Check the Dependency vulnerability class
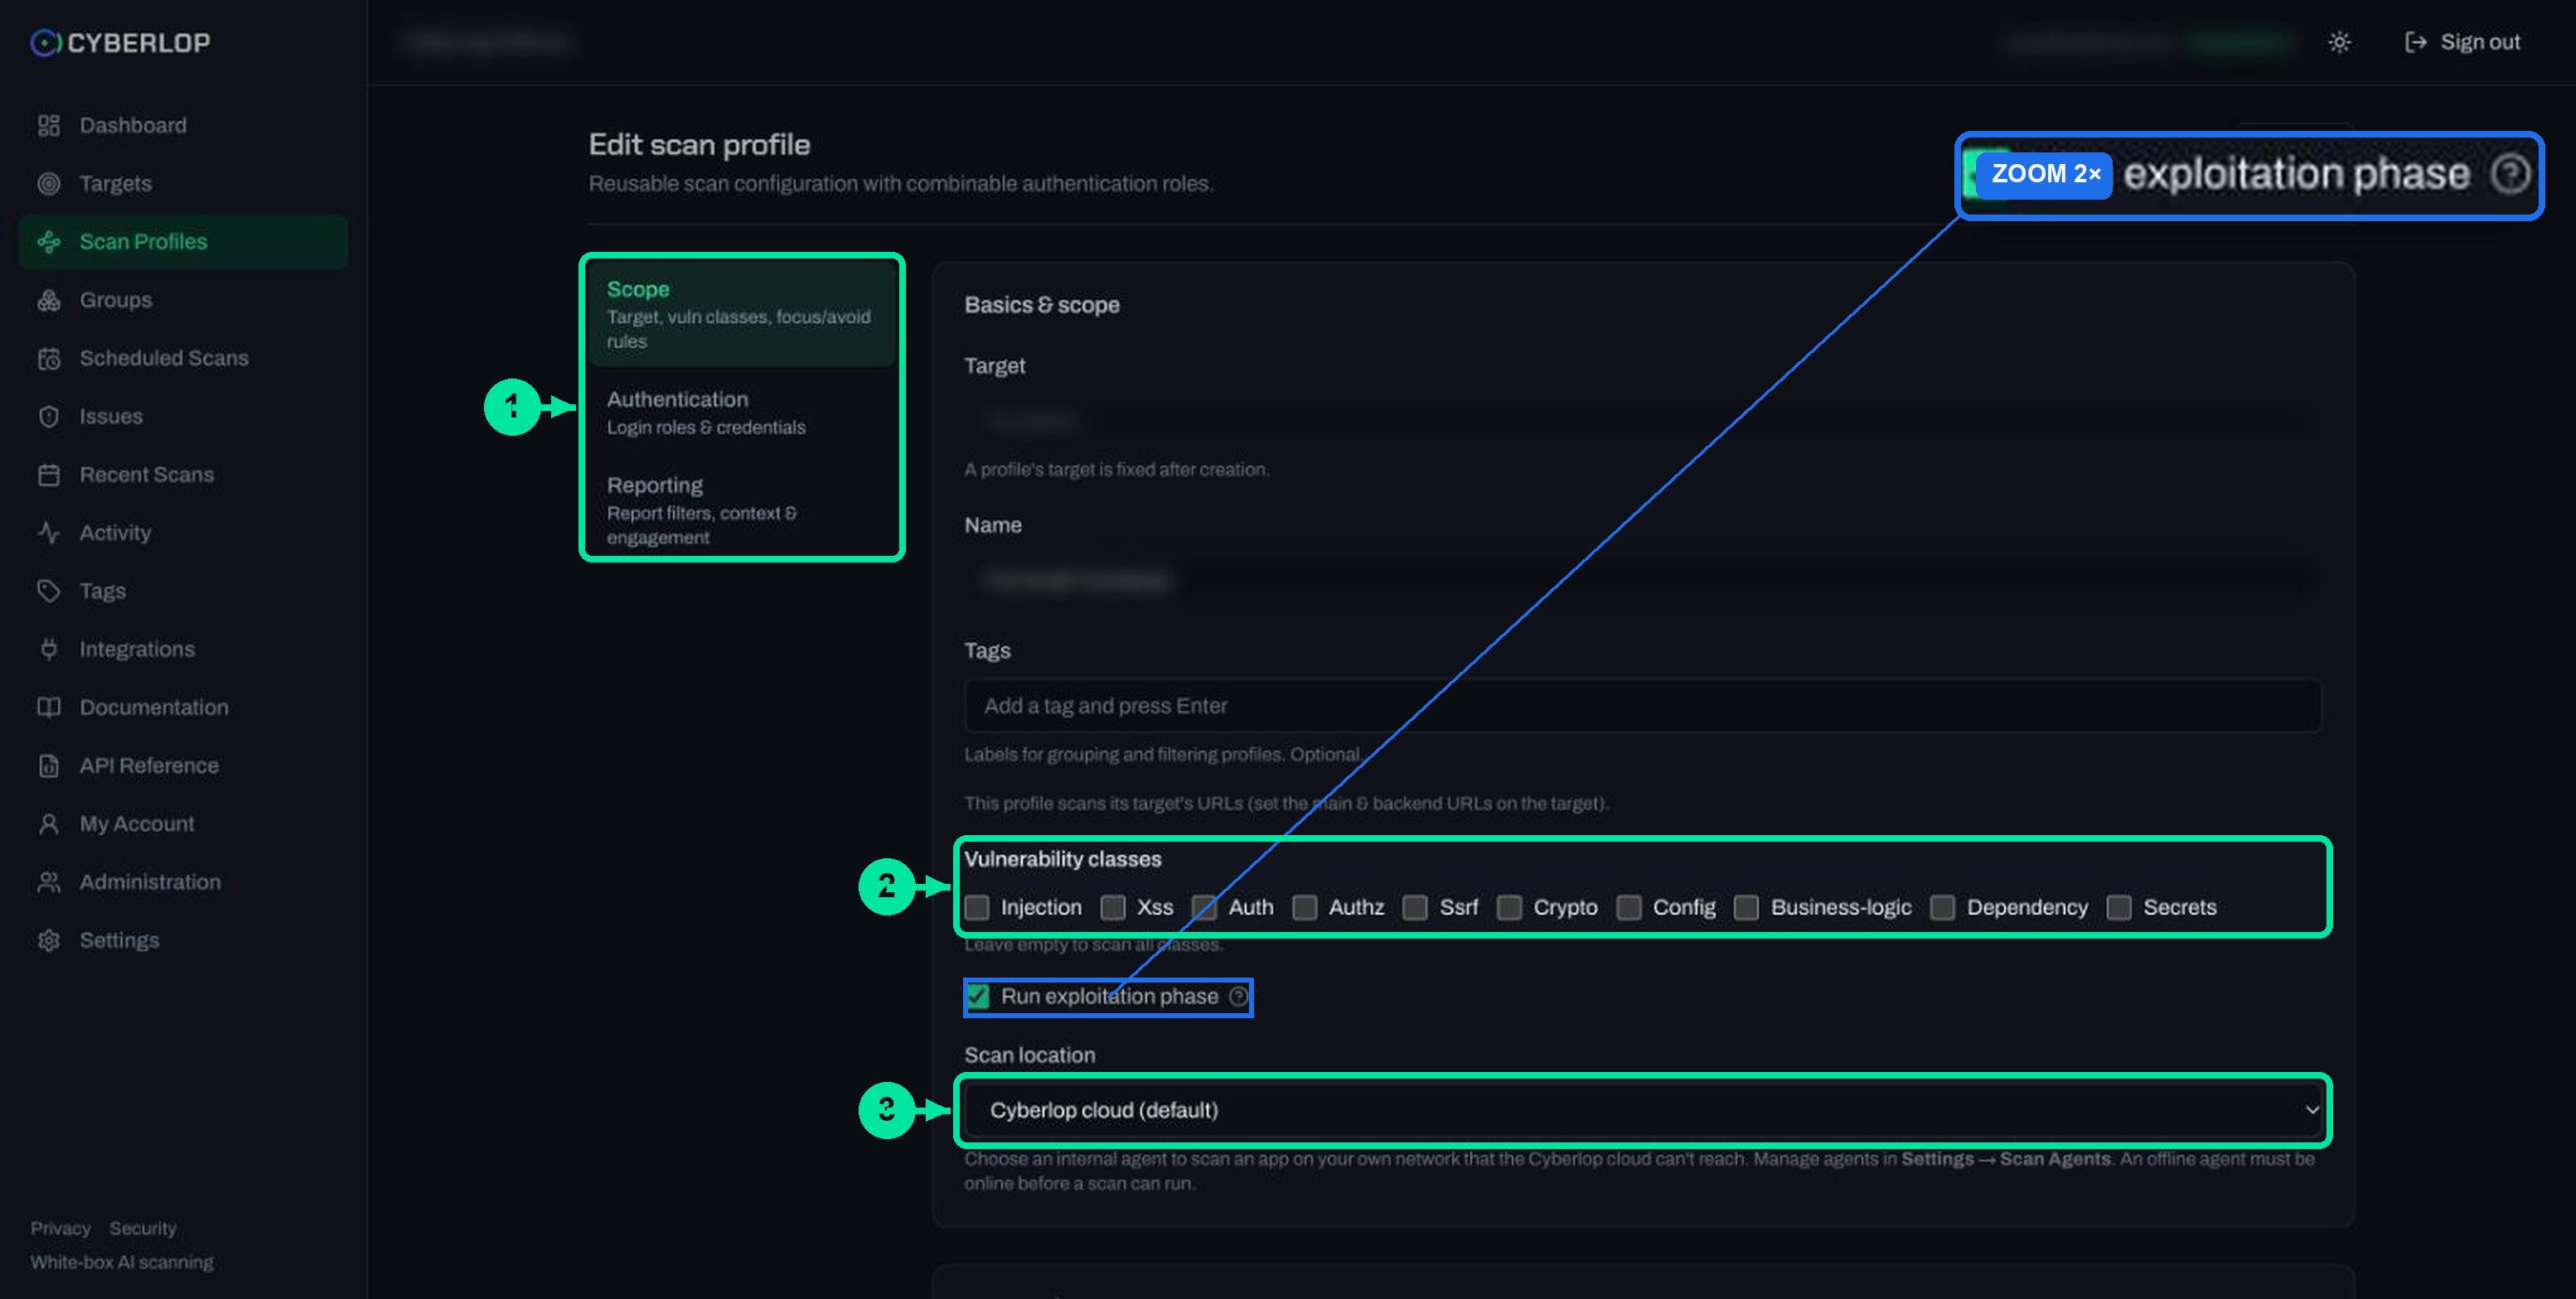The height and width of the screenshot is (1299, 2576). 1943,907
